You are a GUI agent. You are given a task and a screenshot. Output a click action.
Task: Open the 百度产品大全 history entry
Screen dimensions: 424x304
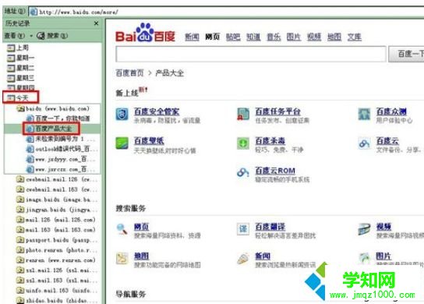click(49, 129)
